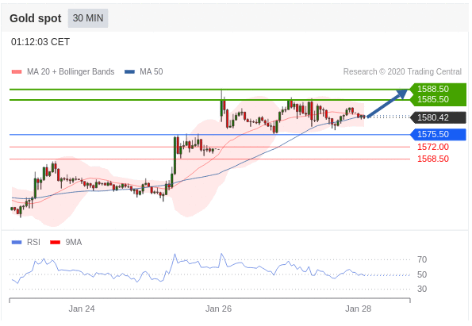Click the 1568.50 red support label
This screenshot has width=472, height=326.
(x=433, y=159)
